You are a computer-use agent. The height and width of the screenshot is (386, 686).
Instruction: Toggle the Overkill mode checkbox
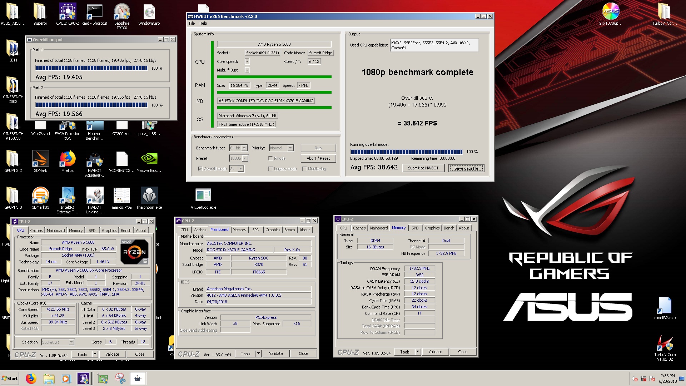point(200,169)
